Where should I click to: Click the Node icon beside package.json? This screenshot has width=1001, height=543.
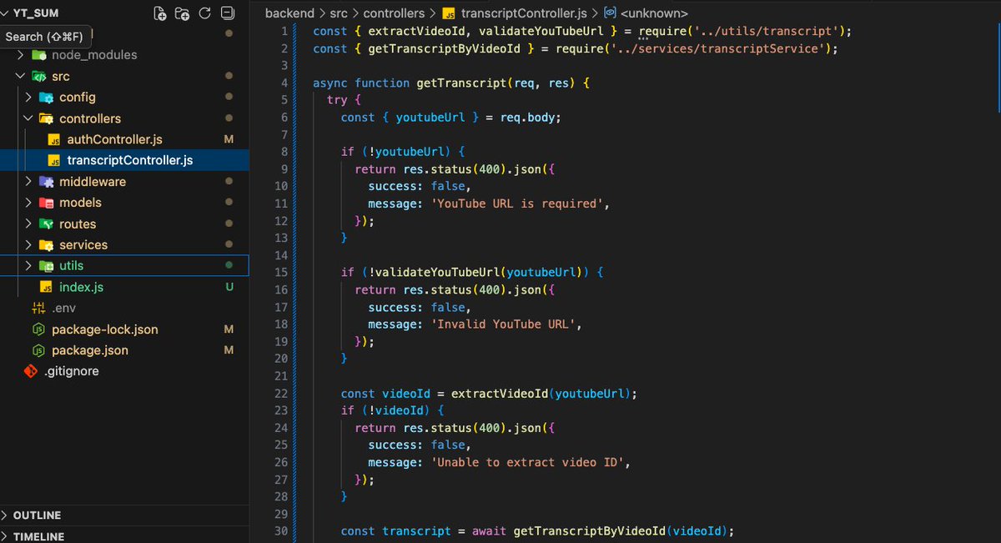click(x=38, y=350)
